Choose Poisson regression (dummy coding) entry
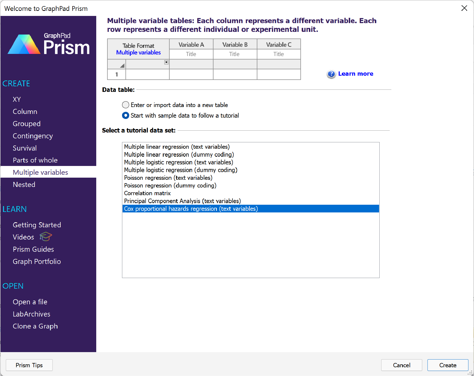Image resolution: width=474 pixels, height=376 pixels. [x=170, y=186]
